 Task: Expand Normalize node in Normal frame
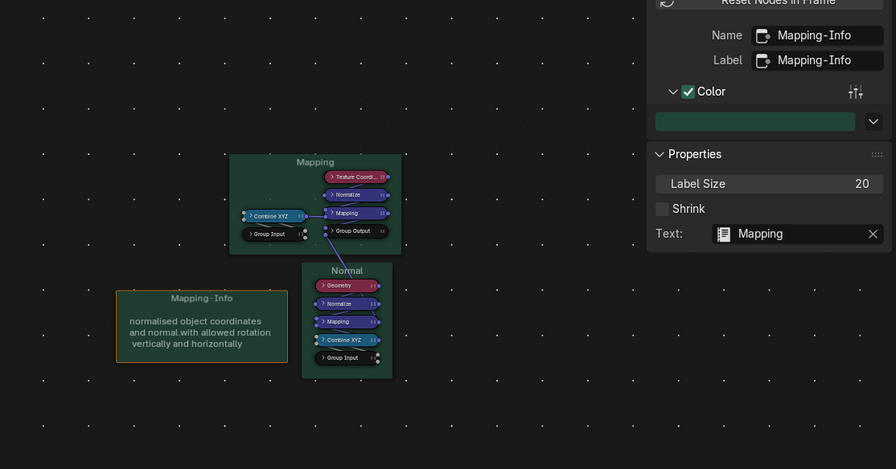click(323, 304)
